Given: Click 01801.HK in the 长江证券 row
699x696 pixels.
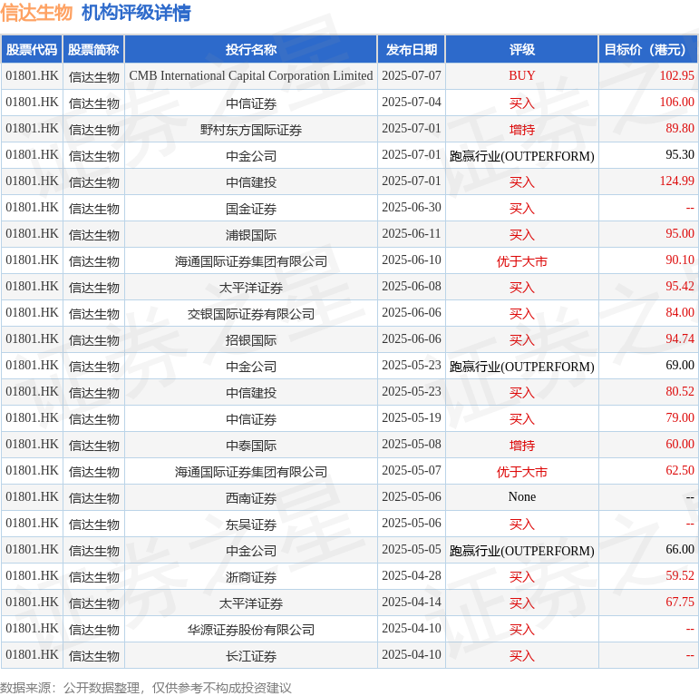Looking at the screenshot, I should pyautogui.click(x=32, y=655).
